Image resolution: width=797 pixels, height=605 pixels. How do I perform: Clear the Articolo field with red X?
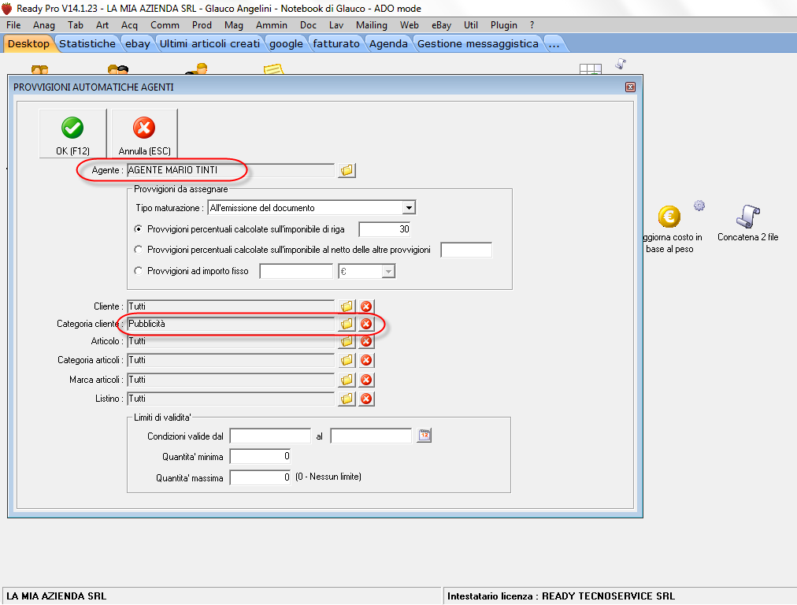point(366,341)
